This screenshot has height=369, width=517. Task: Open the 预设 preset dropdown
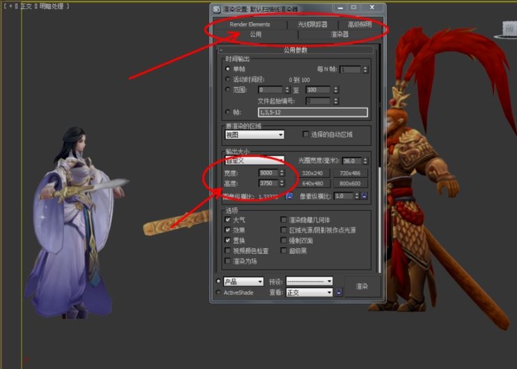coord(309,281)
